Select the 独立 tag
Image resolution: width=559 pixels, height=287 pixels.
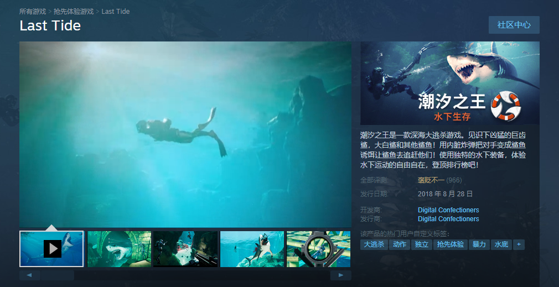[x=421, y=244]
